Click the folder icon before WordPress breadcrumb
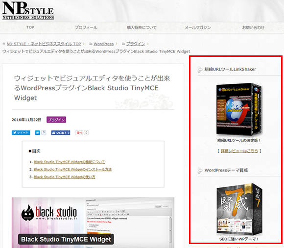The image size is (284, 248). click(x=91, y=44)
